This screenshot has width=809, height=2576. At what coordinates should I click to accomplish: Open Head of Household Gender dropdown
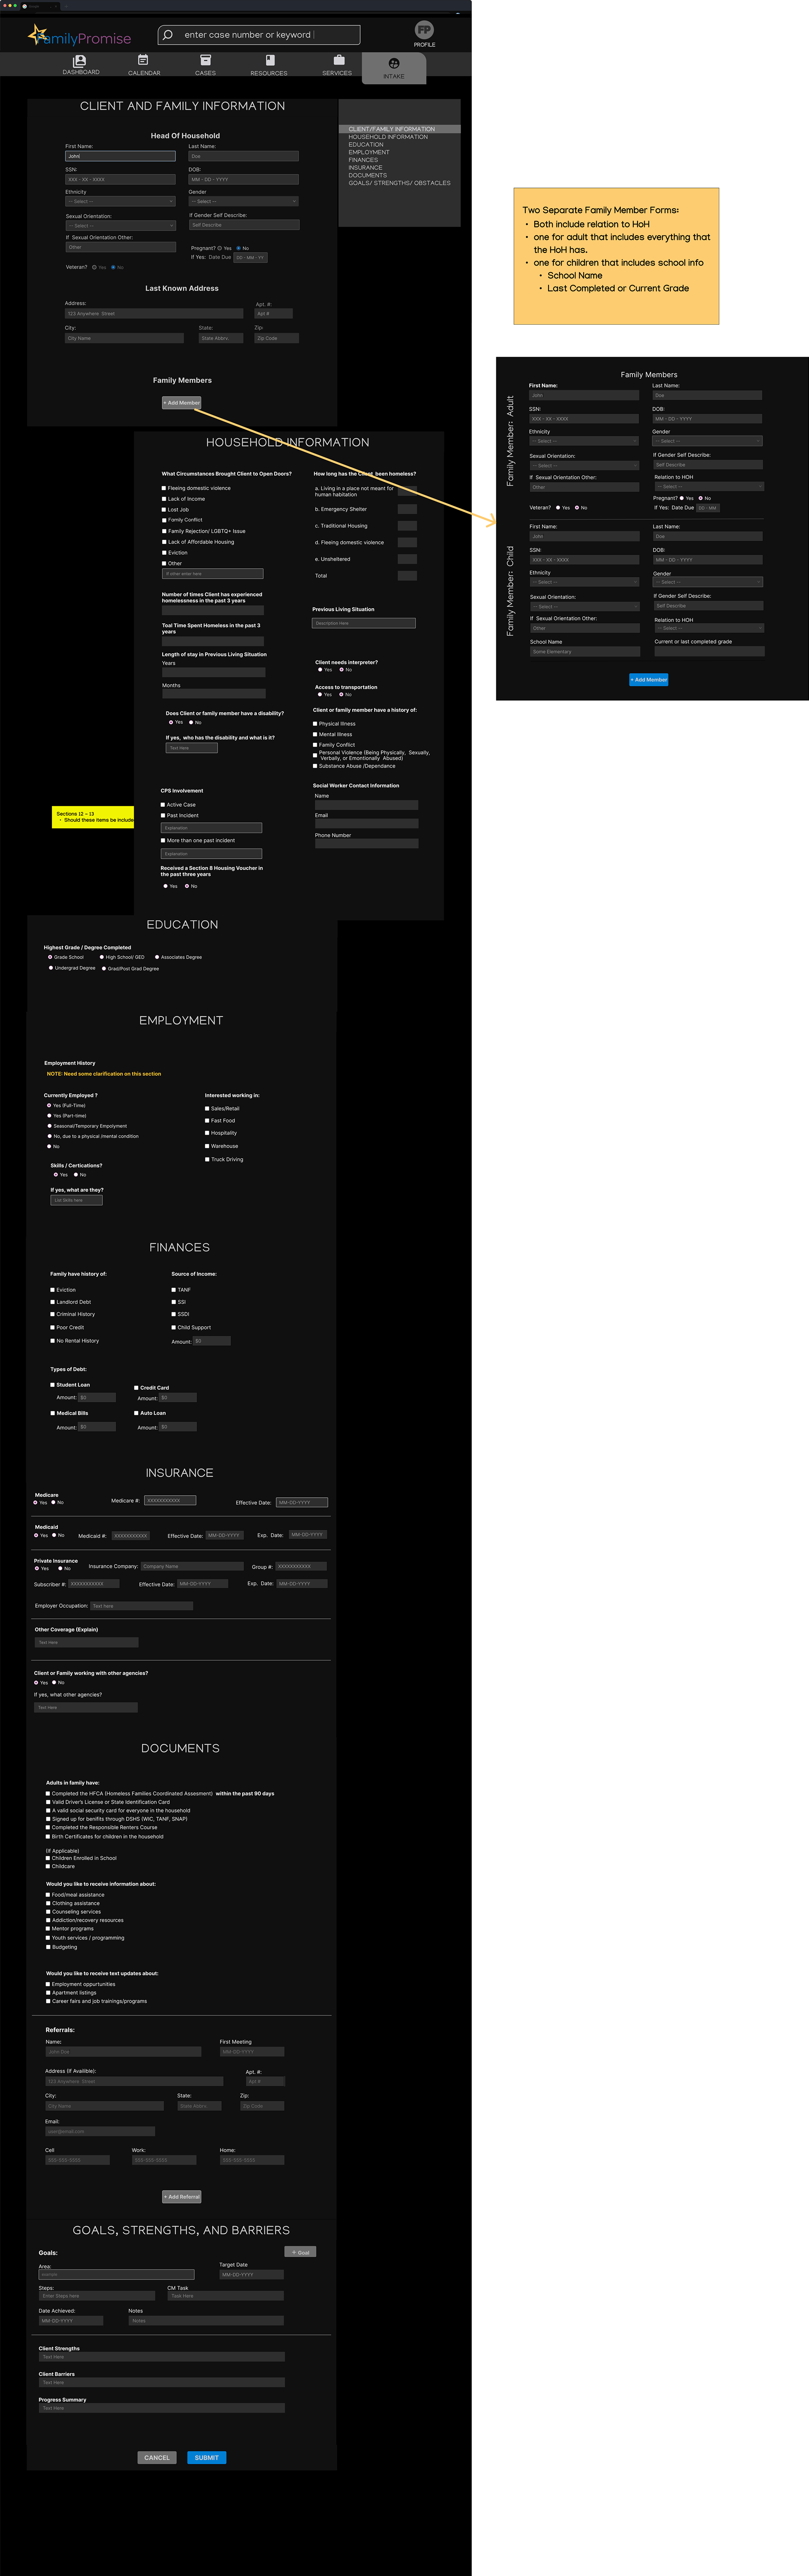244,201
